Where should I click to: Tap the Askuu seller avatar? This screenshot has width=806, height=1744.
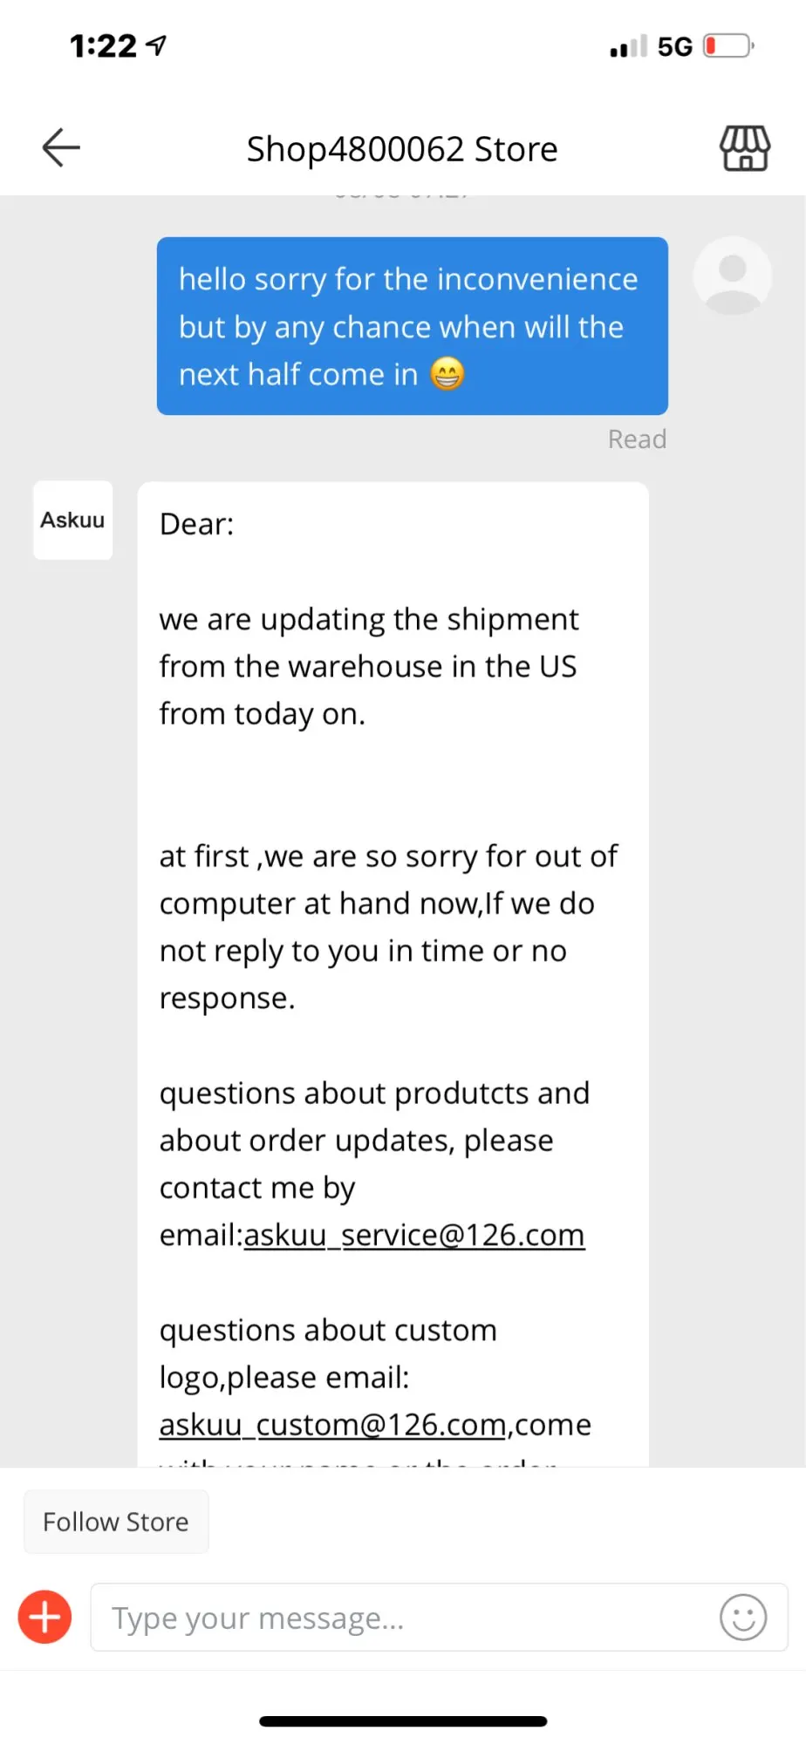coord(73,521)
